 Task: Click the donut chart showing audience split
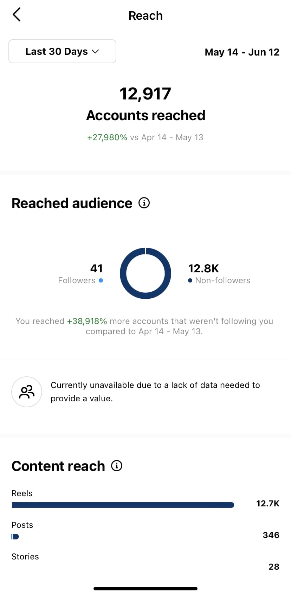click(145, 273)
